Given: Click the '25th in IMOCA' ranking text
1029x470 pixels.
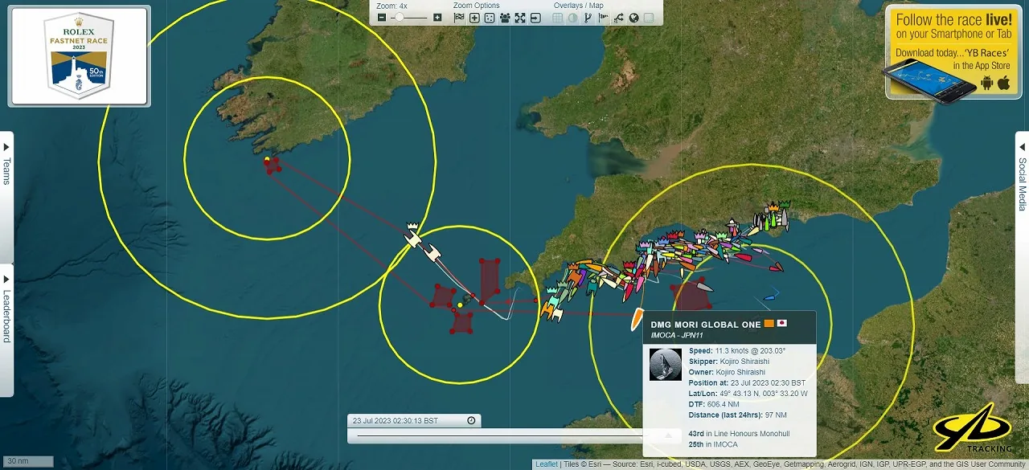Looking at the screenshot, I should 713,444.
